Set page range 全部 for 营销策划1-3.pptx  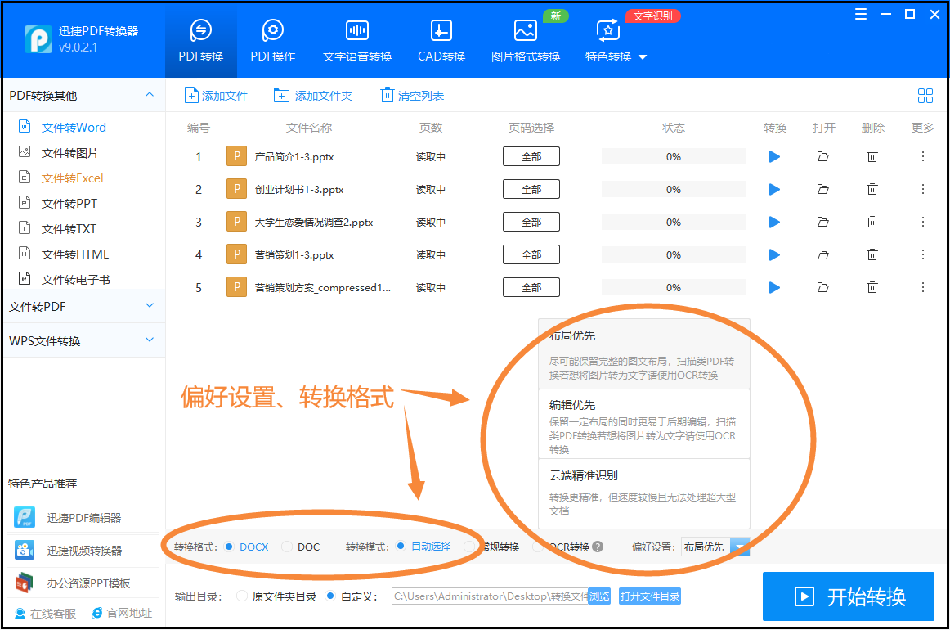531,255
